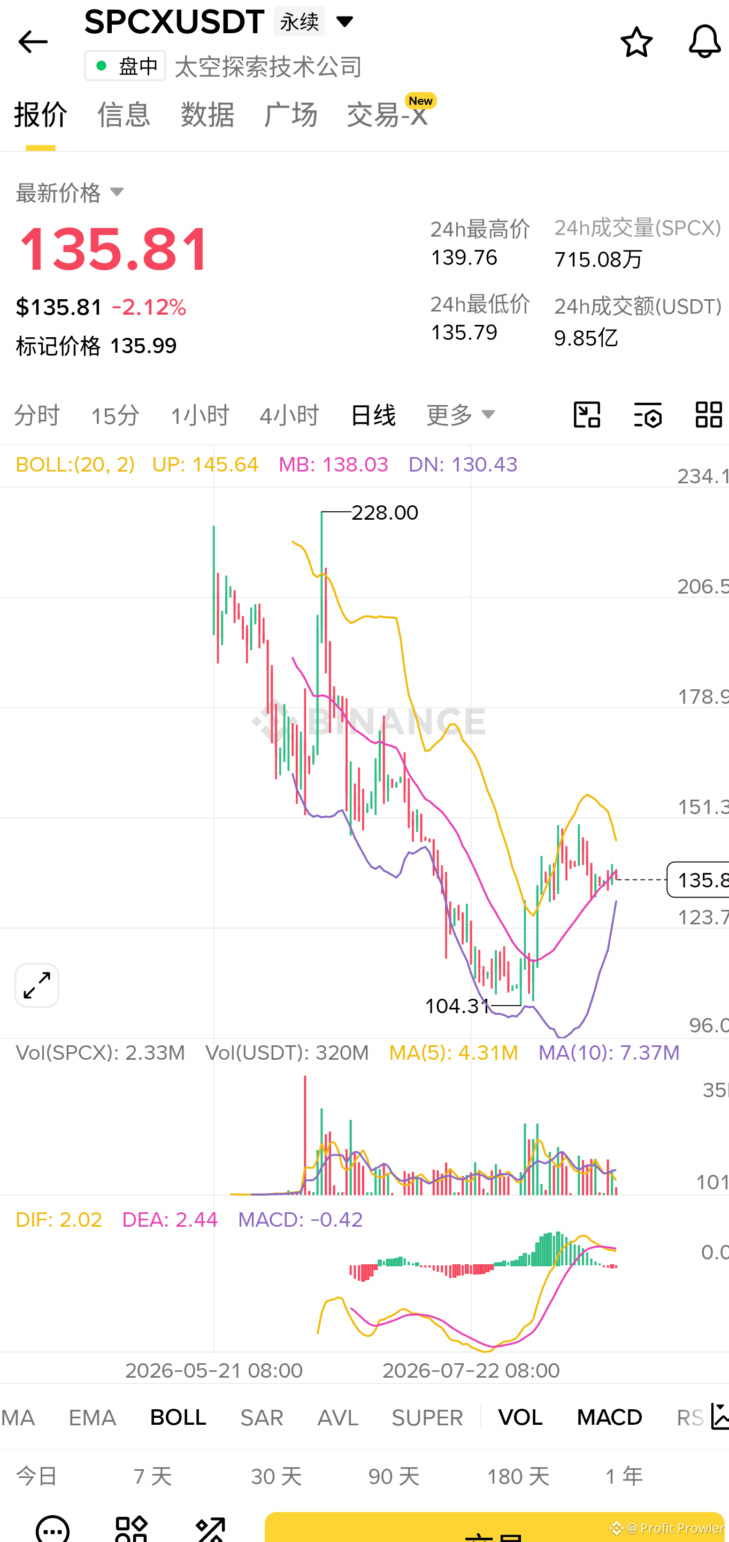
Task: Select the 4小时 chart interval
Action: (289, 415)
